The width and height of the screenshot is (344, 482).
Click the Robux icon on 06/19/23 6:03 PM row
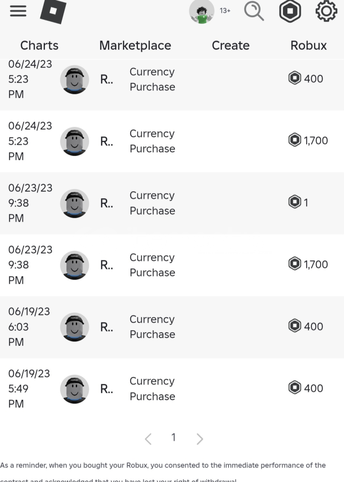pos(294,326)
